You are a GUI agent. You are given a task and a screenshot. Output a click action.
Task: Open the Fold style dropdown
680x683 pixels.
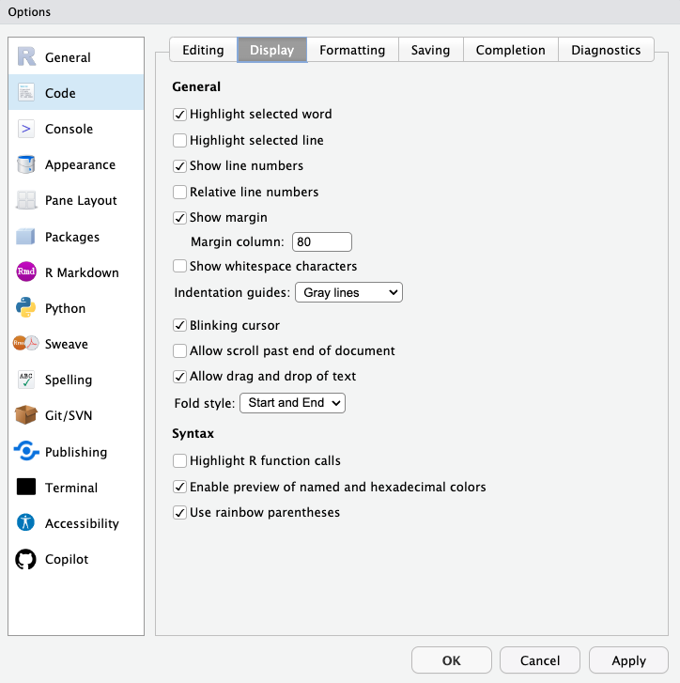click(x=293, y=403)
